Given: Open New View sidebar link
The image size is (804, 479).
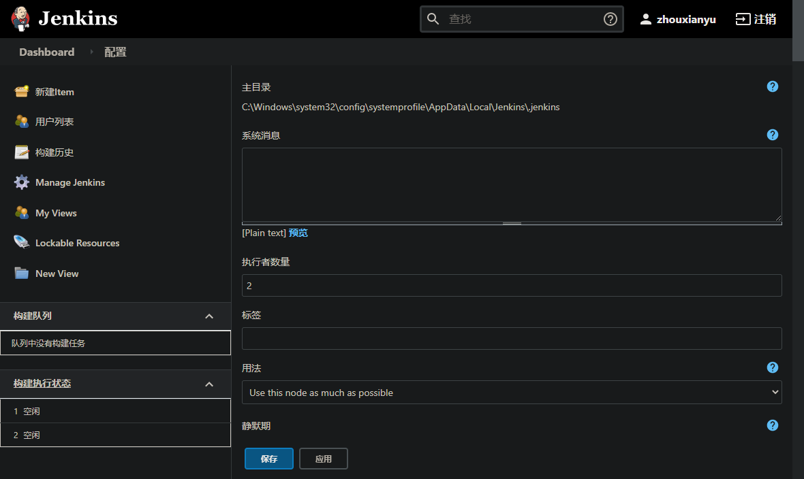Looking at the screenshot, I should click(x=57, y=274).
